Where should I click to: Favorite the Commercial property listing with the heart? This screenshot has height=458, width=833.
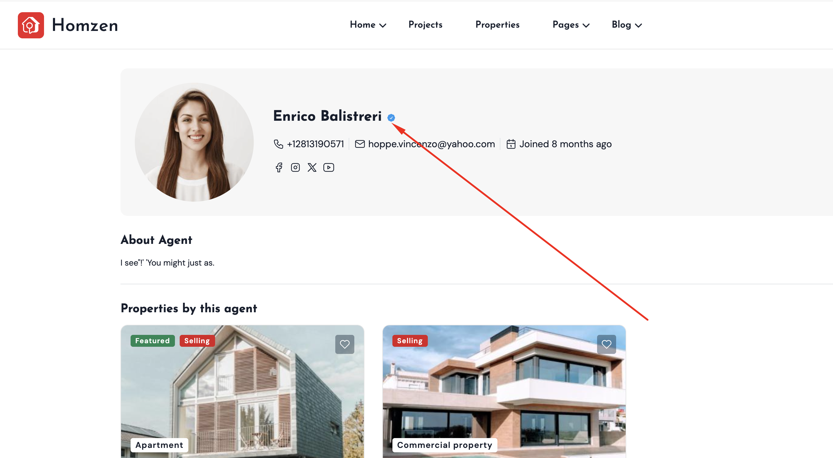606,344
